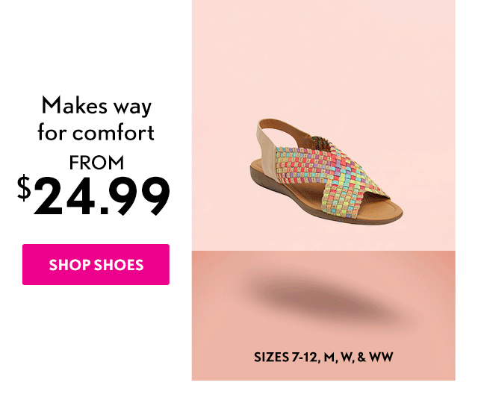
Task: Click the 'WW' width text in sizes line
Action: [382, 357]
